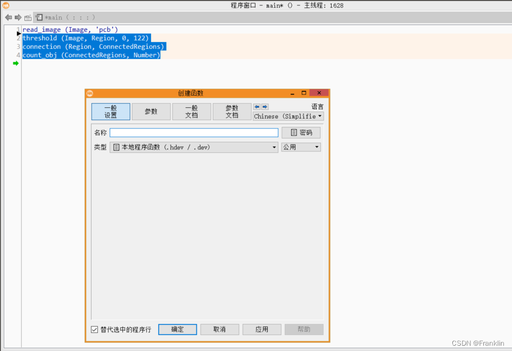This screenshot has width=512, height=351.
Task: Uncheck the 替代选中的程序行 checkbox
Action: [94, 329]
